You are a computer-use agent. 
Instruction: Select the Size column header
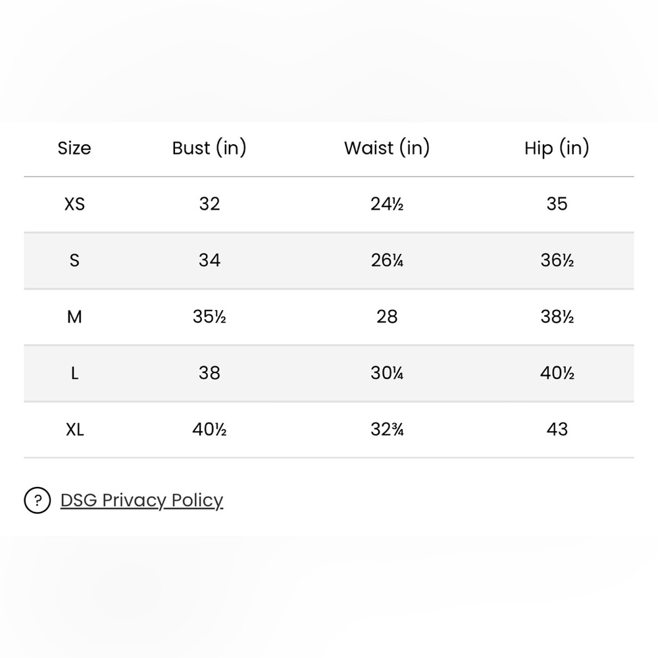click(x=74, y=148)
